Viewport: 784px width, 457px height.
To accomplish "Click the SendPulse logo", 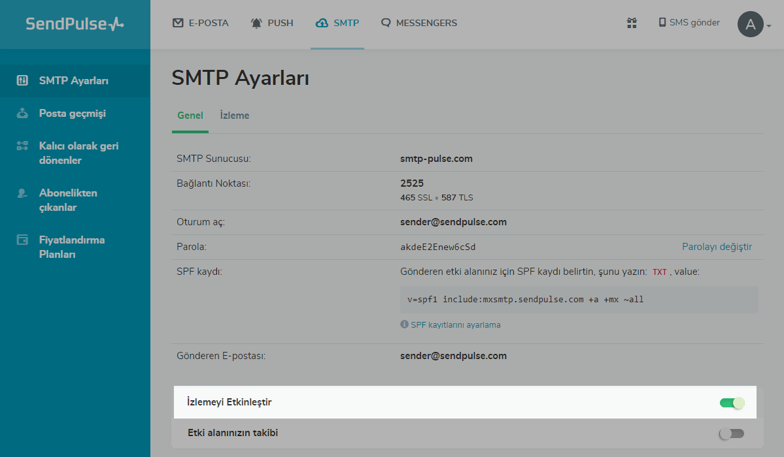I will (75, 24).
